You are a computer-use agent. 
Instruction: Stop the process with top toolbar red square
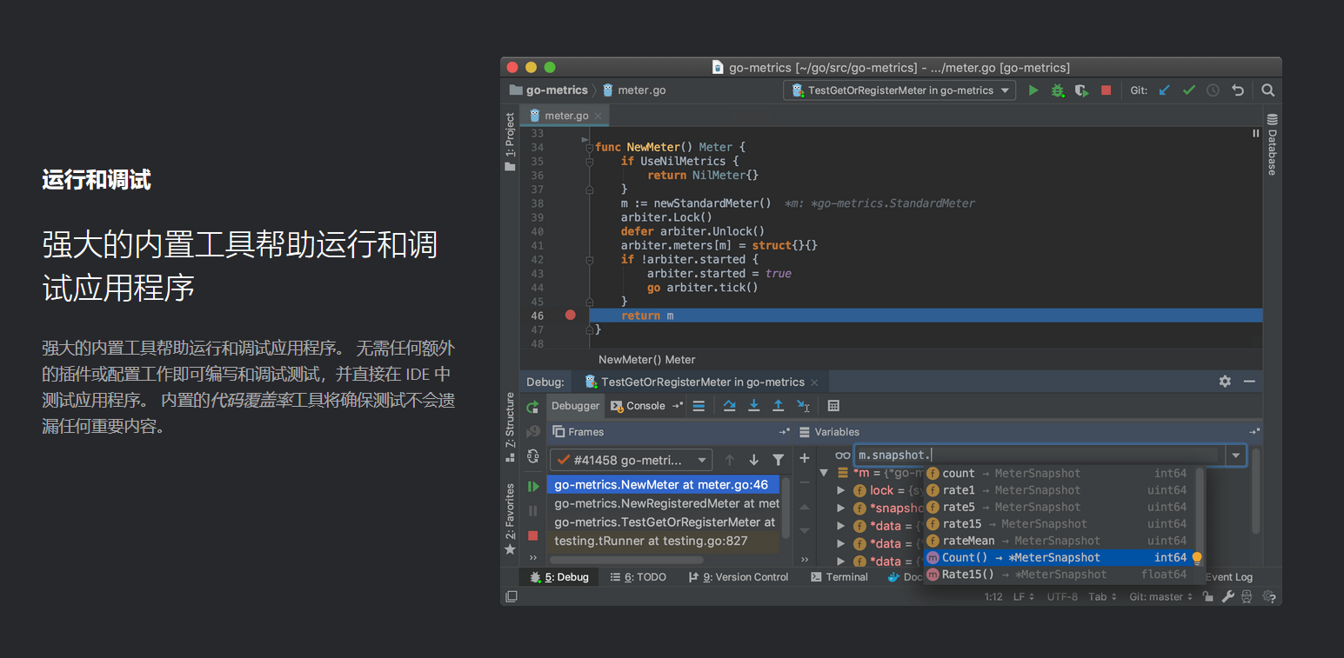[x=1106, y=90]
